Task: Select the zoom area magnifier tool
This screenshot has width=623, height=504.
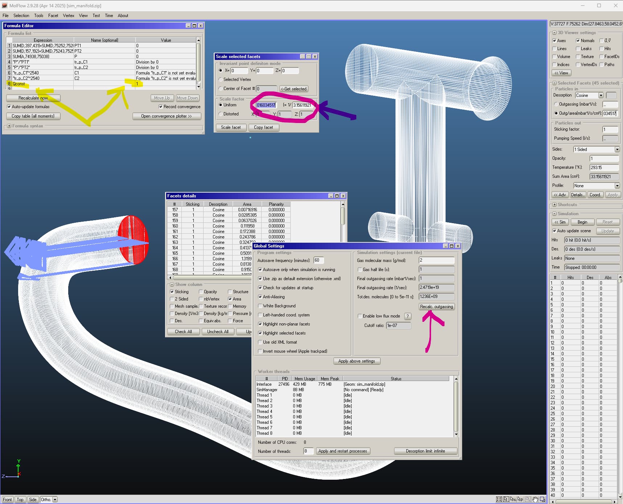Action: point(528,499)
